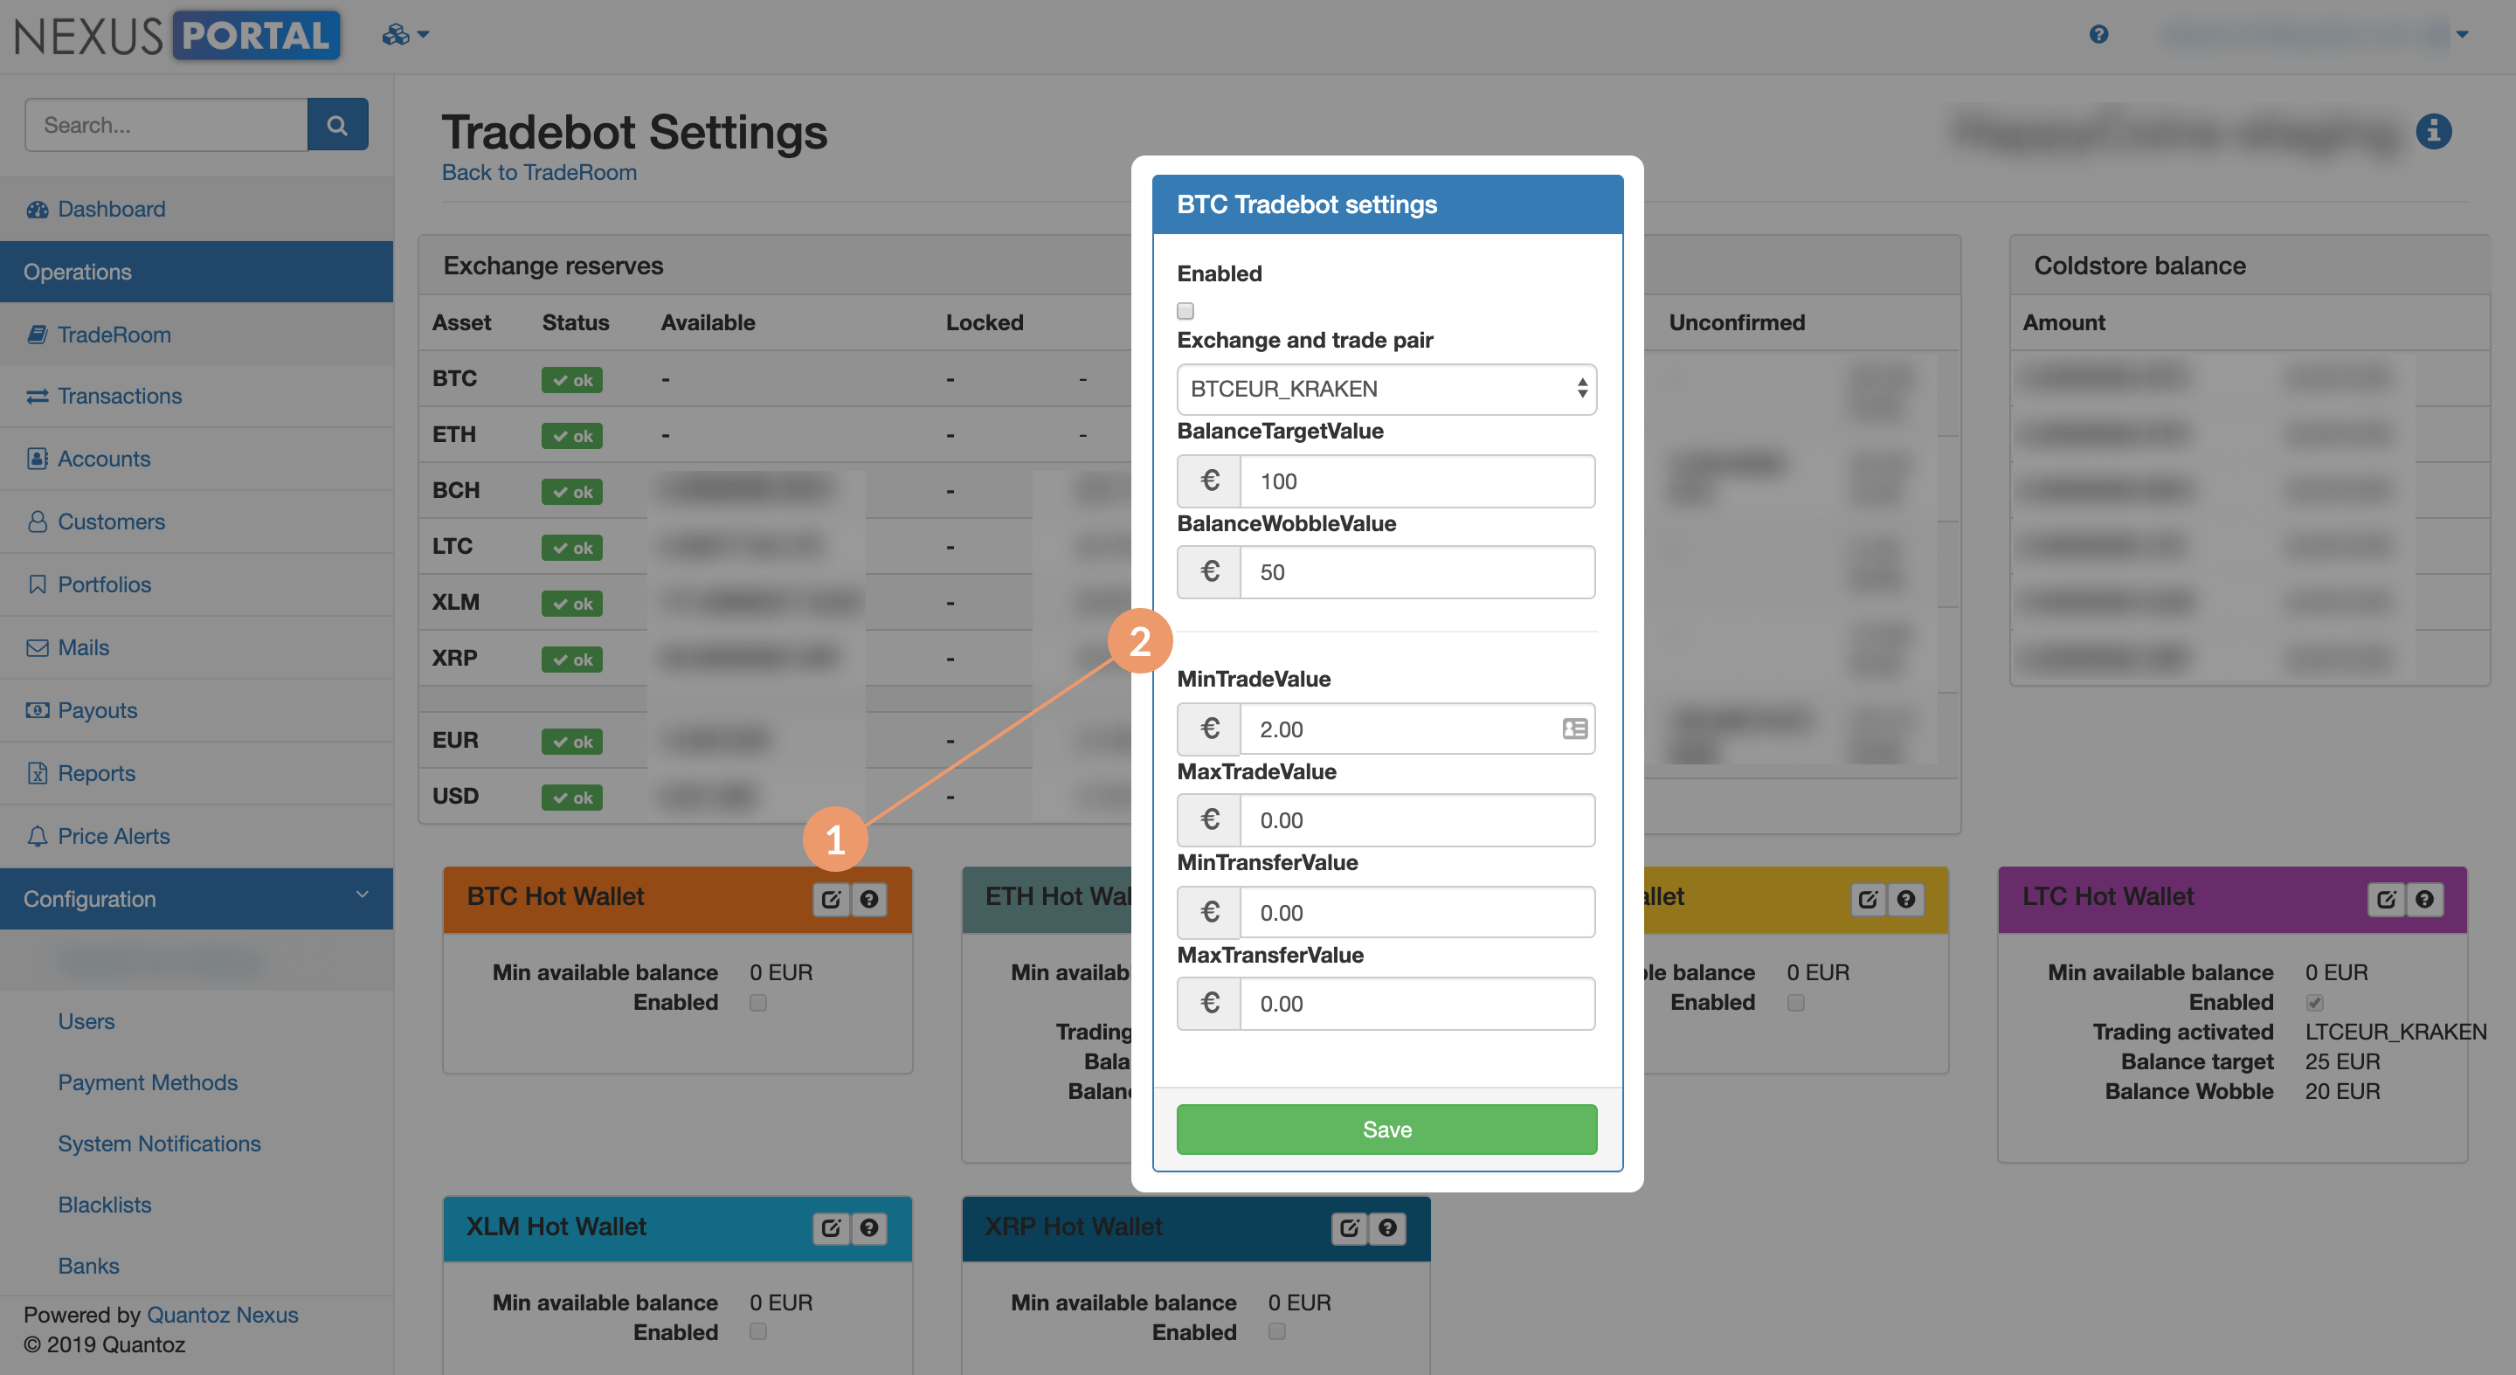Toggle Enabled checkbox on XLM Hot Wallet card

759,1332
